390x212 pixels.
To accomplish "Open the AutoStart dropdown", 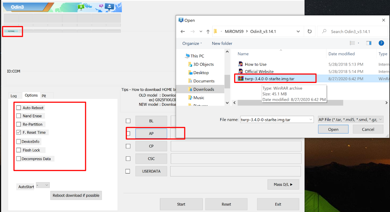I will (43, 185).
